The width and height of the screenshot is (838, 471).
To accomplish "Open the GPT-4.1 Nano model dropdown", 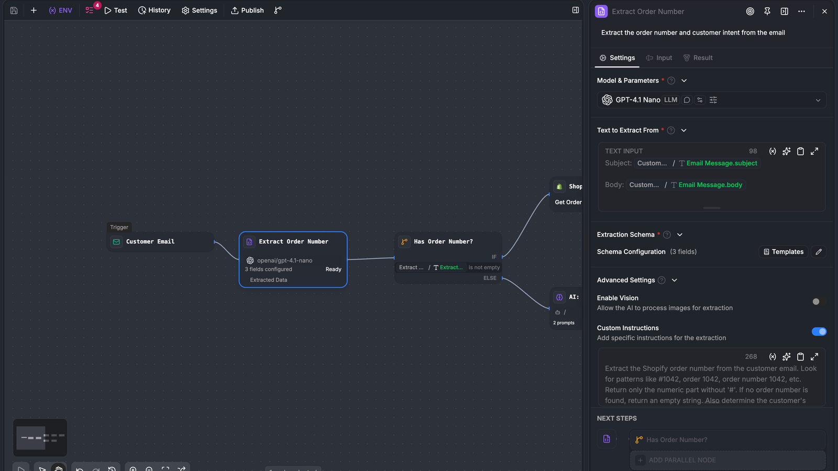I will click(712, 100).
